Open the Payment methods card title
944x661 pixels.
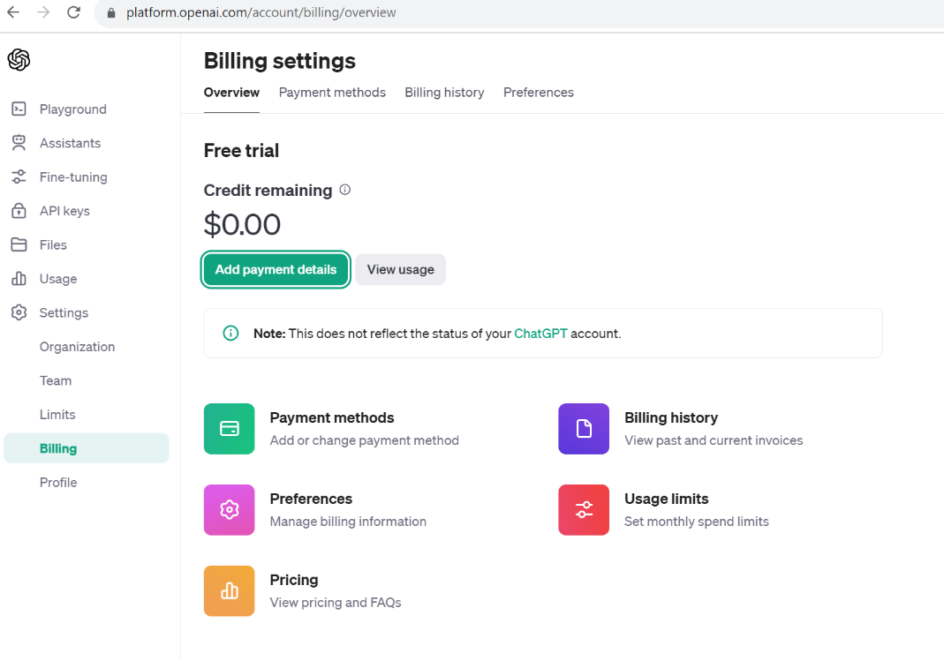point(332,417)
